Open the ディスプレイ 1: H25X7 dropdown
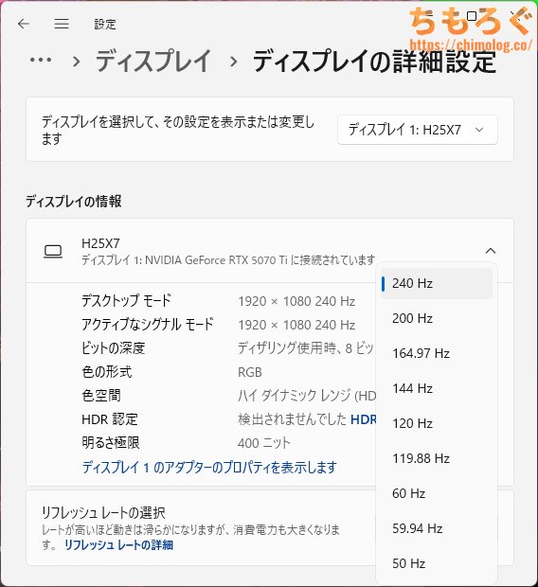 (x=418, y=130)
